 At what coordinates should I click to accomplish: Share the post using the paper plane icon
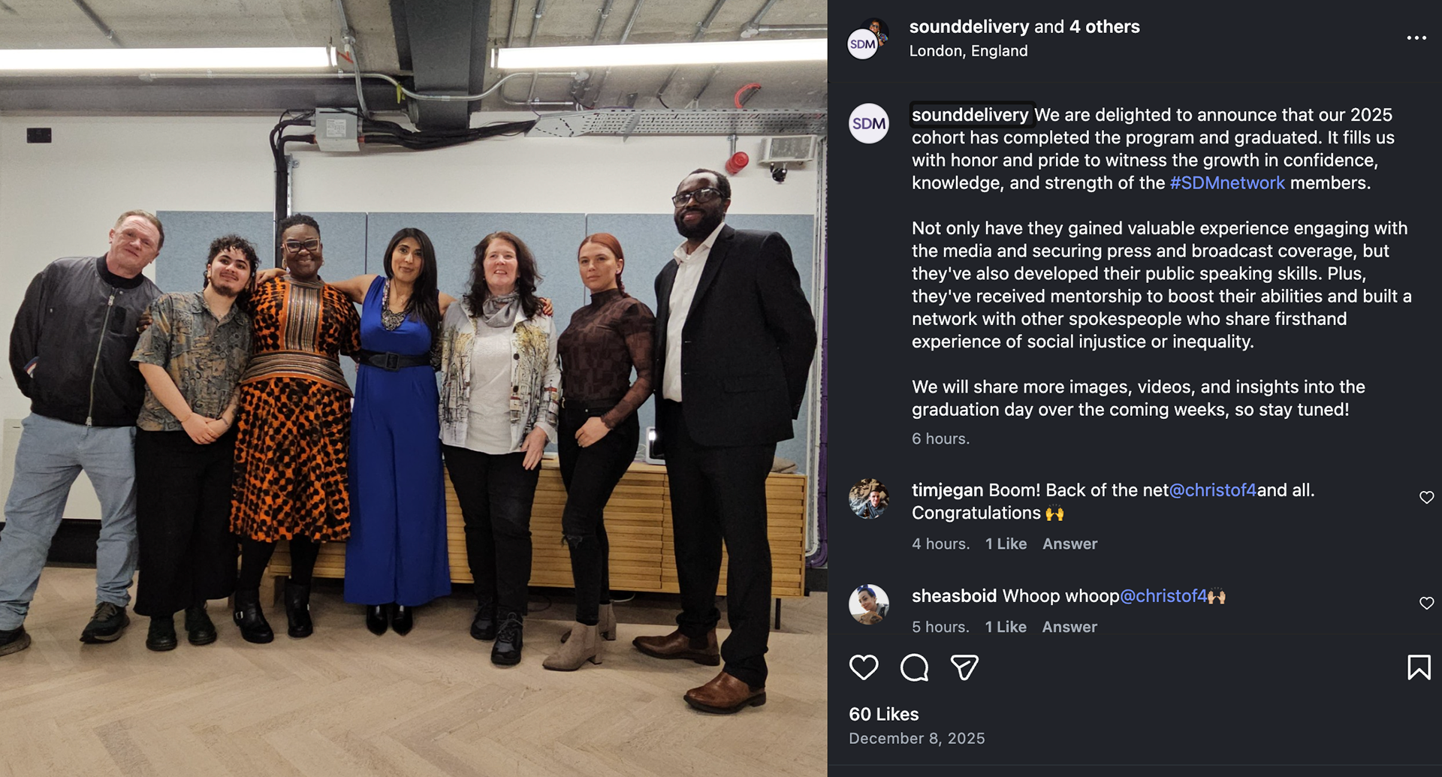(x=964, y=667)
